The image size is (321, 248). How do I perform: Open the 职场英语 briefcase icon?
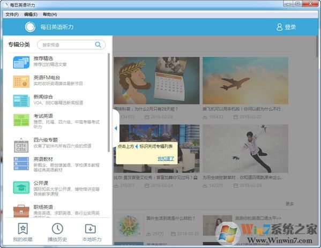tap(21, 211)
